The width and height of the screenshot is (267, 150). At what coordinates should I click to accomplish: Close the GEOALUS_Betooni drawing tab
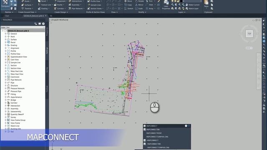tap(45, 16)
